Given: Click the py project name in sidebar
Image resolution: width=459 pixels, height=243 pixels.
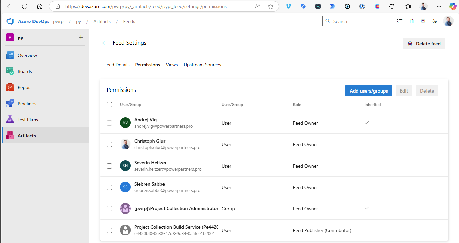Looking at the screenshot, I should [x=20, y=38].
